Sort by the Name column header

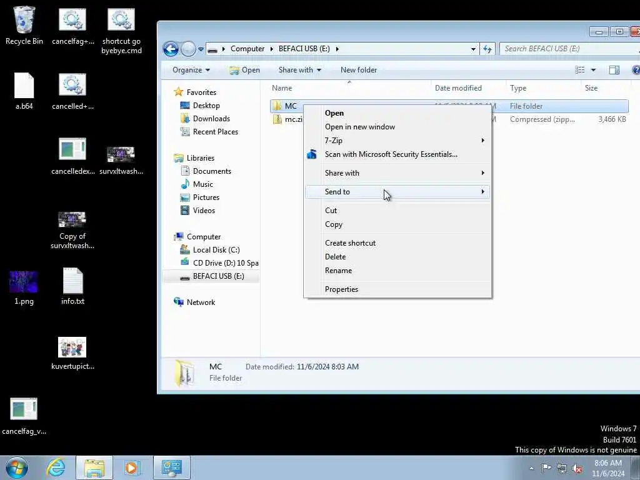(349, 87)
